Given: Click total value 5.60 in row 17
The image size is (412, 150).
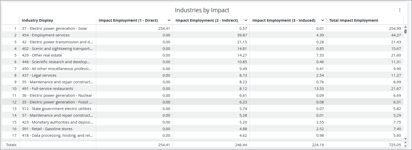Looking at the screenshot, I should coord(397,135).
